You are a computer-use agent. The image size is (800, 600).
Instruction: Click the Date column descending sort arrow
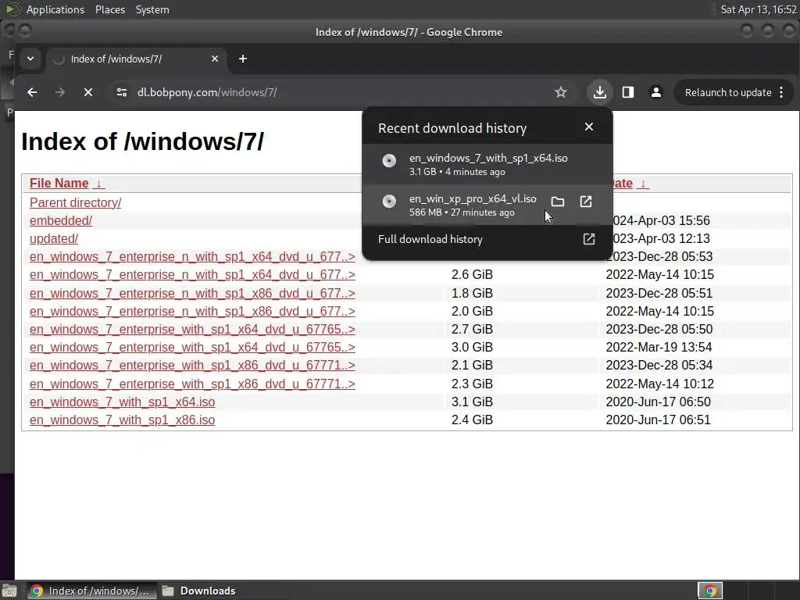pos(644,184)
